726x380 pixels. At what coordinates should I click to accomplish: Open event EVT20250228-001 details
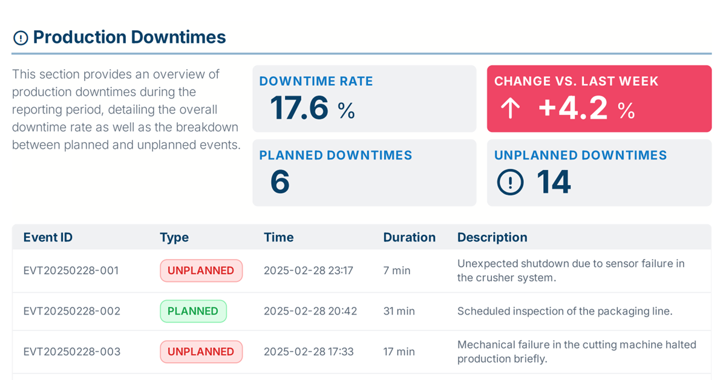(x=71, y=270)
